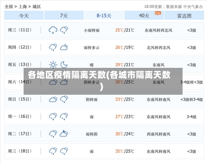This screenshot has height=163, width=207.
Task: Click wind text 东南风转西北风
Action: 159,30
